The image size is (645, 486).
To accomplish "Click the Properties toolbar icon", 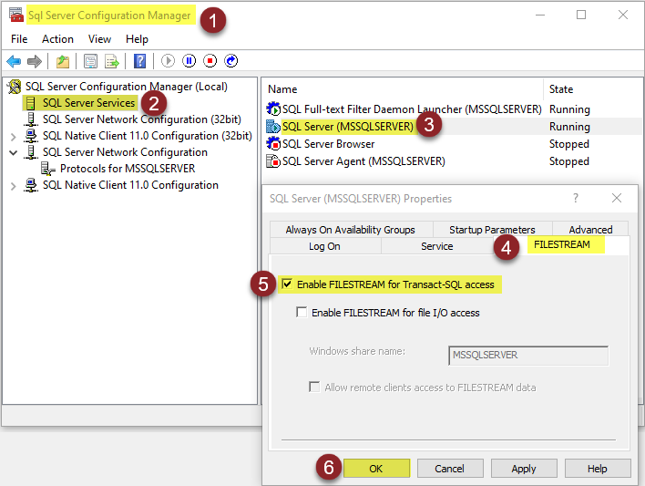I will tap(90, 61).
